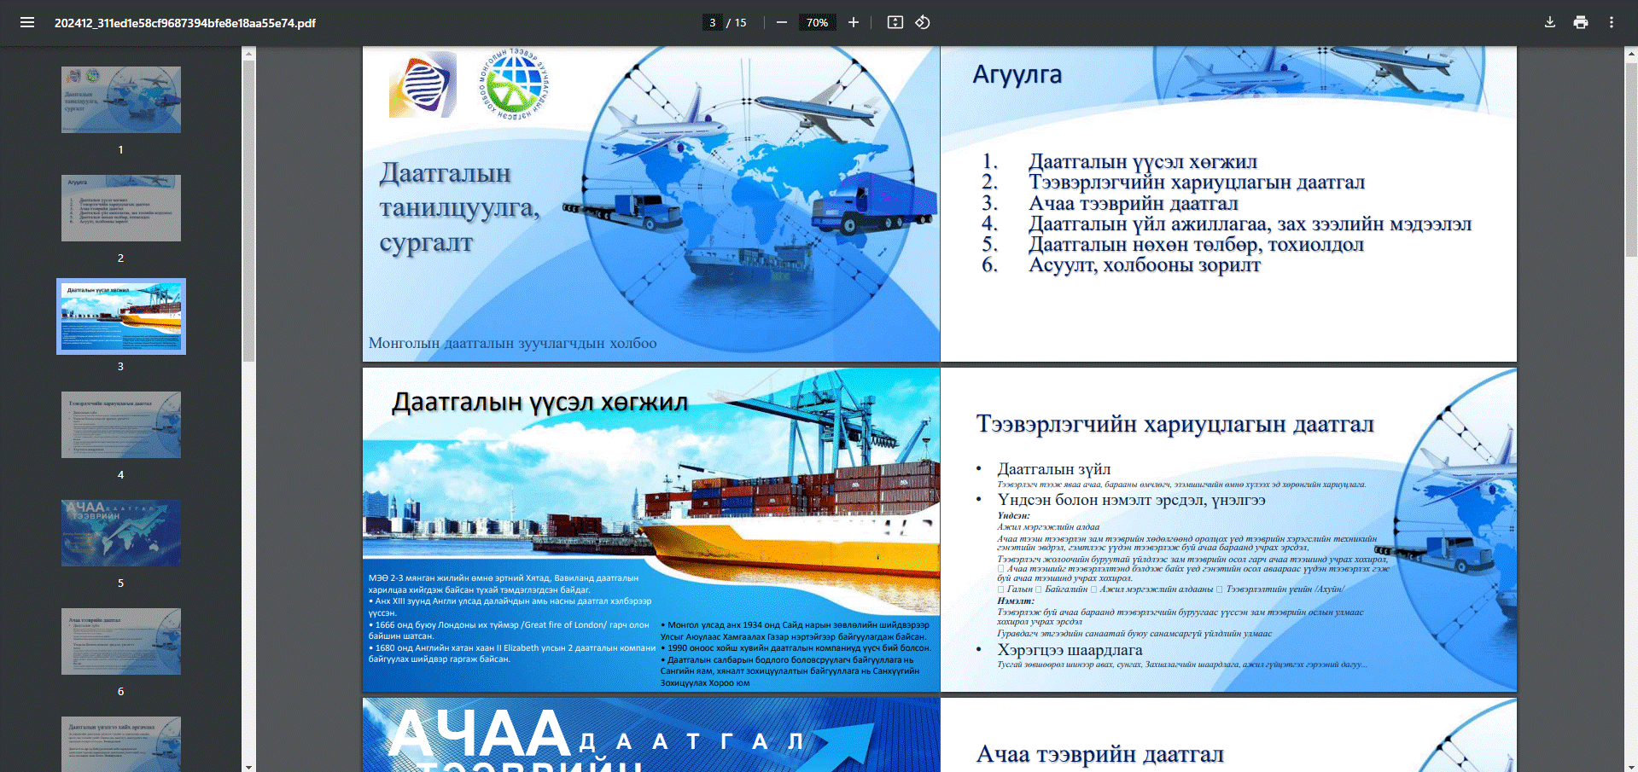Viewport: 1638px width, 772px height.
Task: Click the document scrollbar up arrow
Action: 1630,54
